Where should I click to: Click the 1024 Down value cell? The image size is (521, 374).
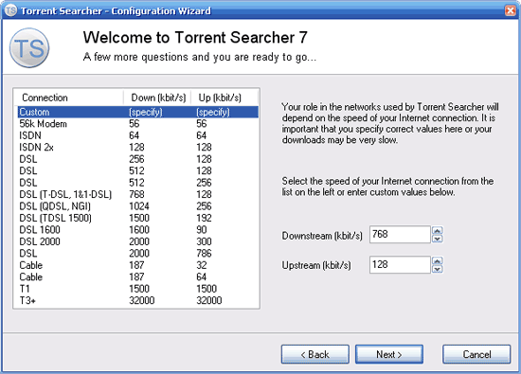click(x=139, y=206)
